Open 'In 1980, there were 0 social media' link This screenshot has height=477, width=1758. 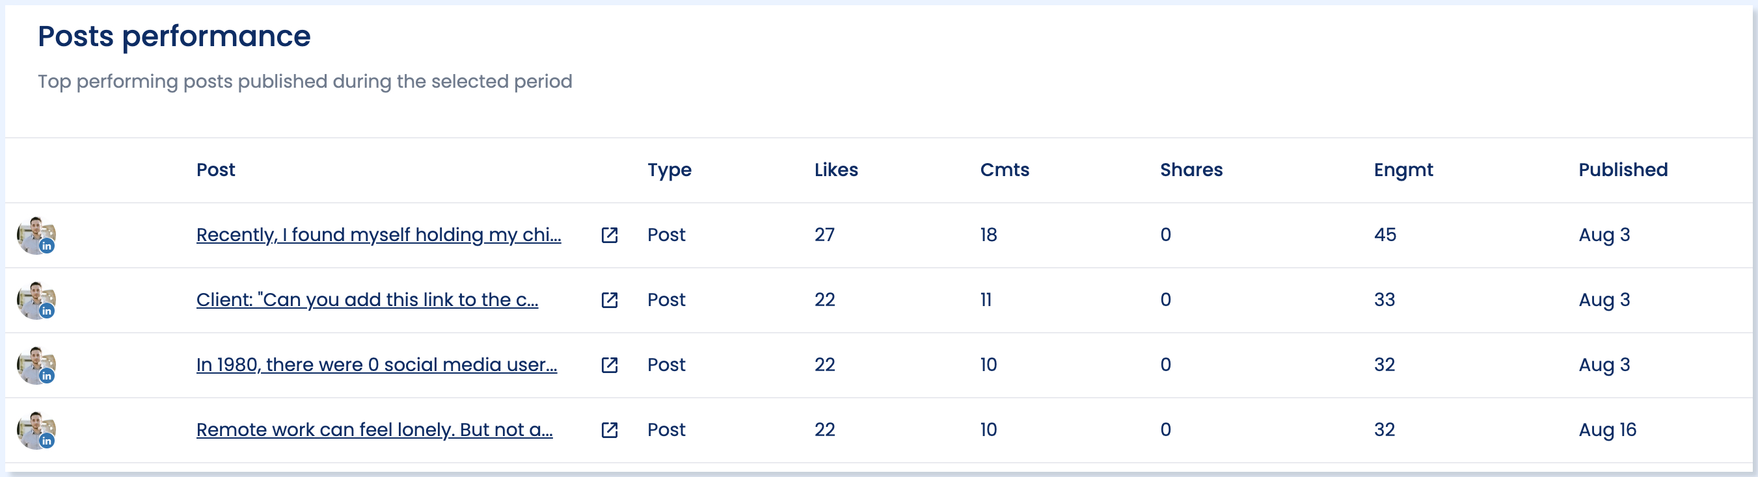[377, 365]
